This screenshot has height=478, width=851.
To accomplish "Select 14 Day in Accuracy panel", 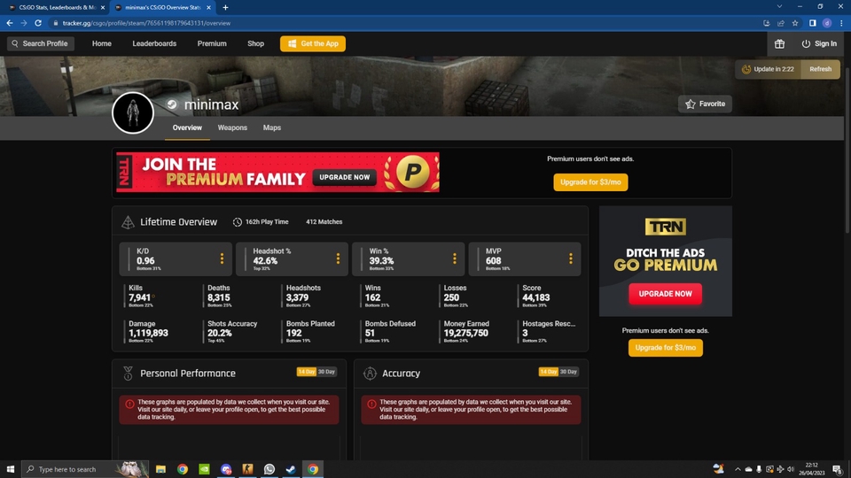I will (548, 372).
